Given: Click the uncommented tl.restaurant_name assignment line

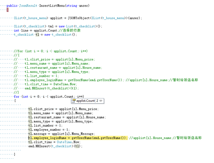Looking at the screenshot, I should click(x=67, y=117).
